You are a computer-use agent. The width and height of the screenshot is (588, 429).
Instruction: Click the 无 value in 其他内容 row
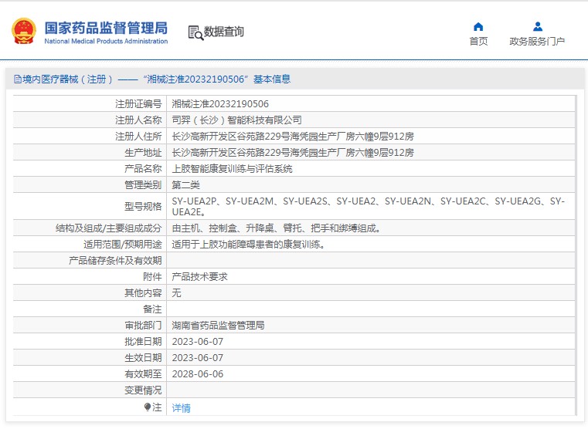(176, 292)
